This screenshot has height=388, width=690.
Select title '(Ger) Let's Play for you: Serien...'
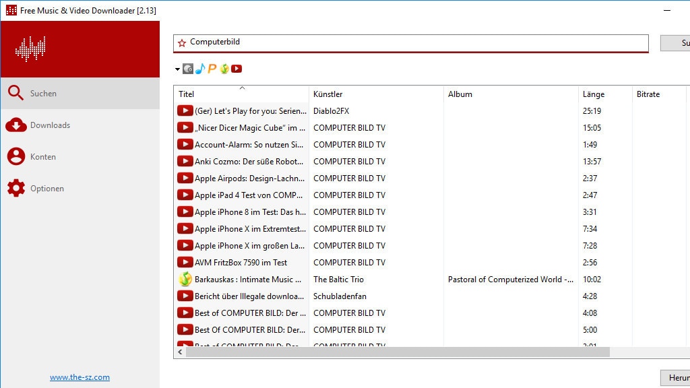(x=251, y=111)
